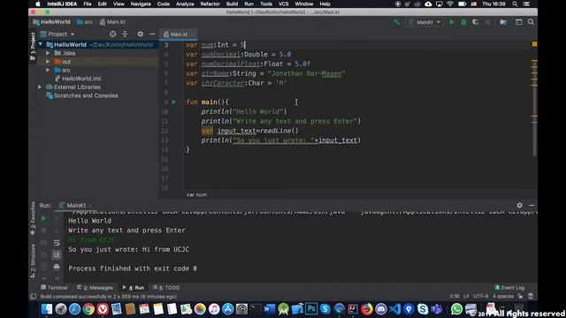566x318 pixels.
Task: Collapse all in Project panel
Action: [125, 34]
